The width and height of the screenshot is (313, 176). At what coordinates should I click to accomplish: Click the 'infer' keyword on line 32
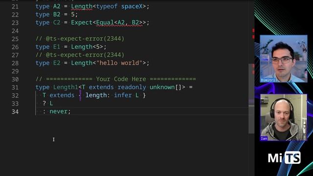click(x=123, y=95)
